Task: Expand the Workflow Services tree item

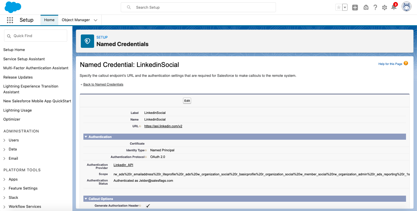Action: point(4,207)
